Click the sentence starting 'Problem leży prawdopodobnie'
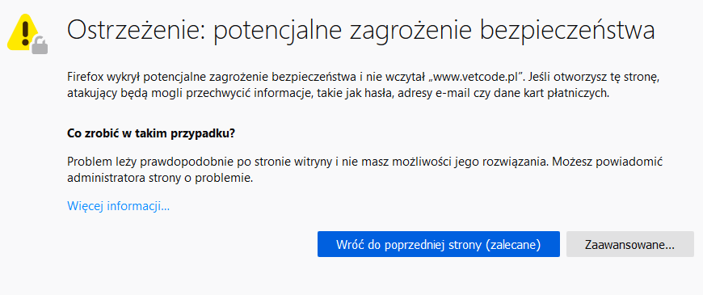The image size is (703, 295). (308, 162)
